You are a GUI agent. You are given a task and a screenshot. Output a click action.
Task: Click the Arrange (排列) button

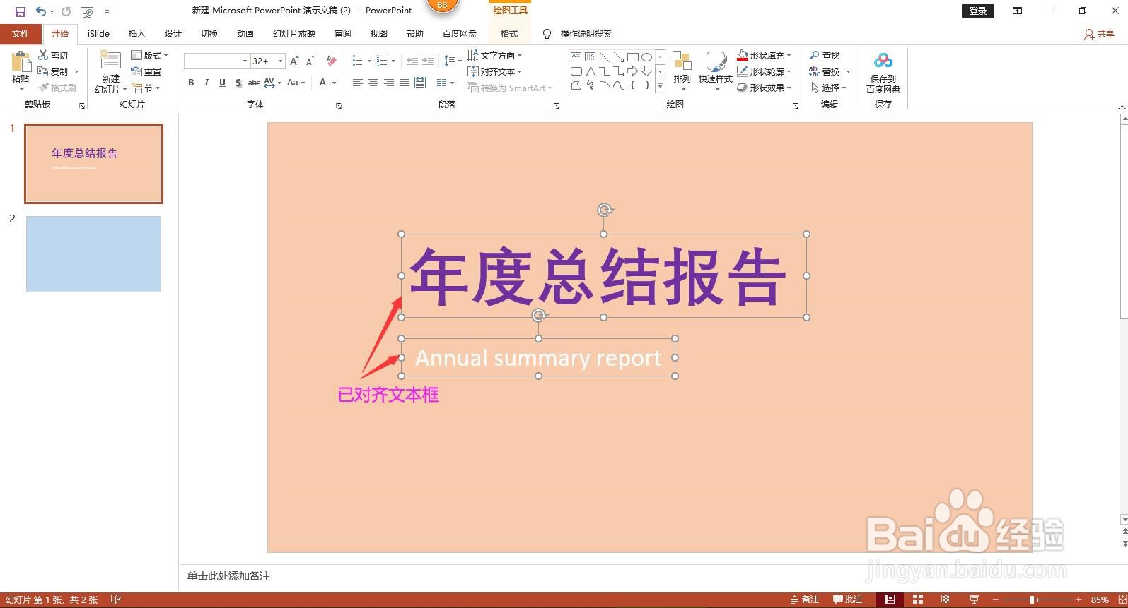tap(682, 71)
